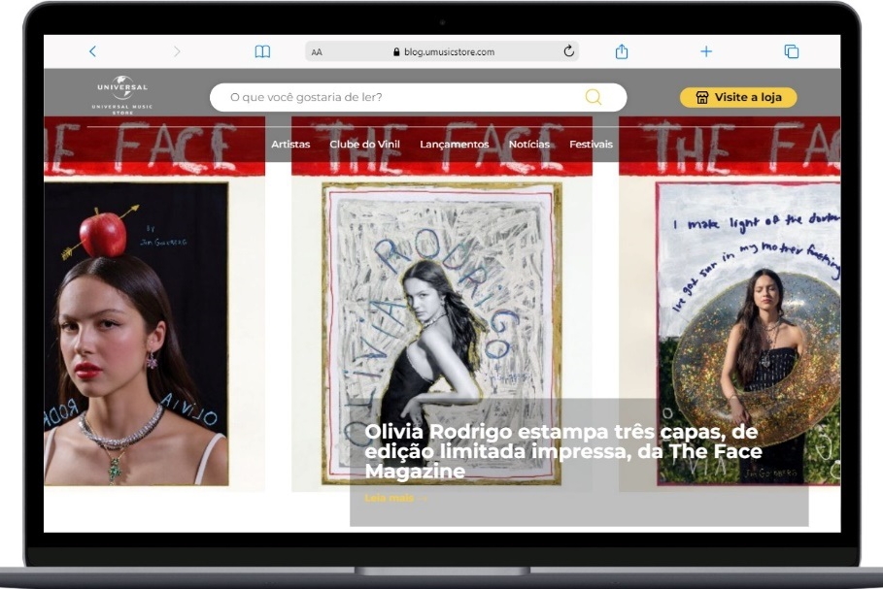View the apple-on-head cover image
Screen dimensions: 883x589
point(136,334)
